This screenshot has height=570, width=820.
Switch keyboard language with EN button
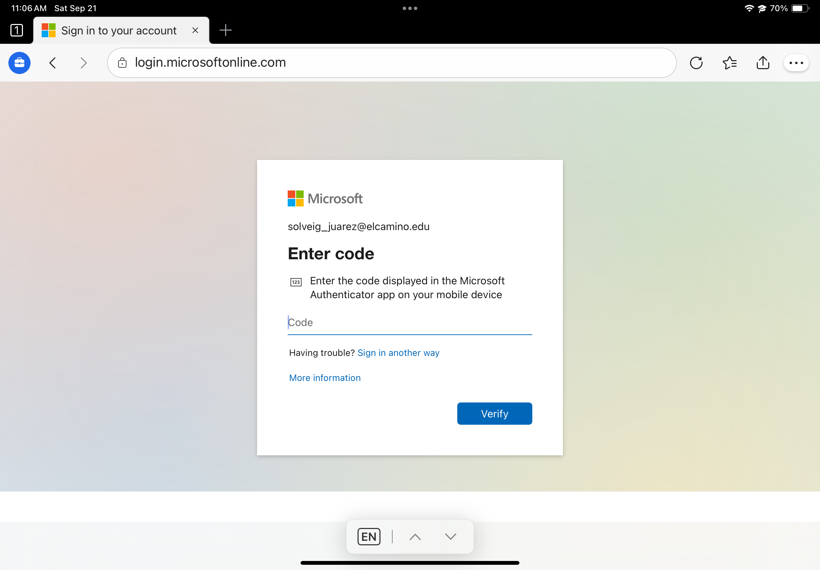tap(369, 536)
